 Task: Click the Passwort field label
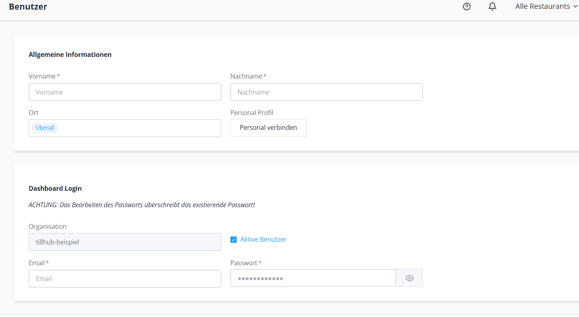[x=244, y=263]
